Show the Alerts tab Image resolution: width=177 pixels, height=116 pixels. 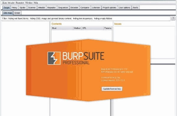[135, 8]
